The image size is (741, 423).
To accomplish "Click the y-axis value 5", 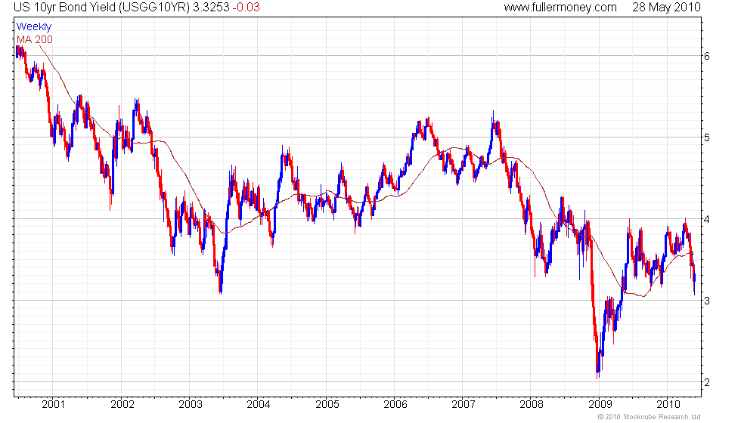I will tap(707, 137).
